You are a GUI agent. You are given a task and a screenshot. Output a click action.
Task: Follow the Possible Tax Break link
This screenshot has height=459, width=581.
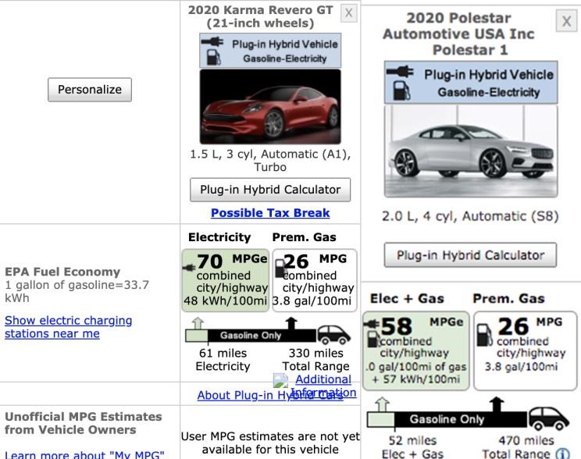tap(270, 213)
